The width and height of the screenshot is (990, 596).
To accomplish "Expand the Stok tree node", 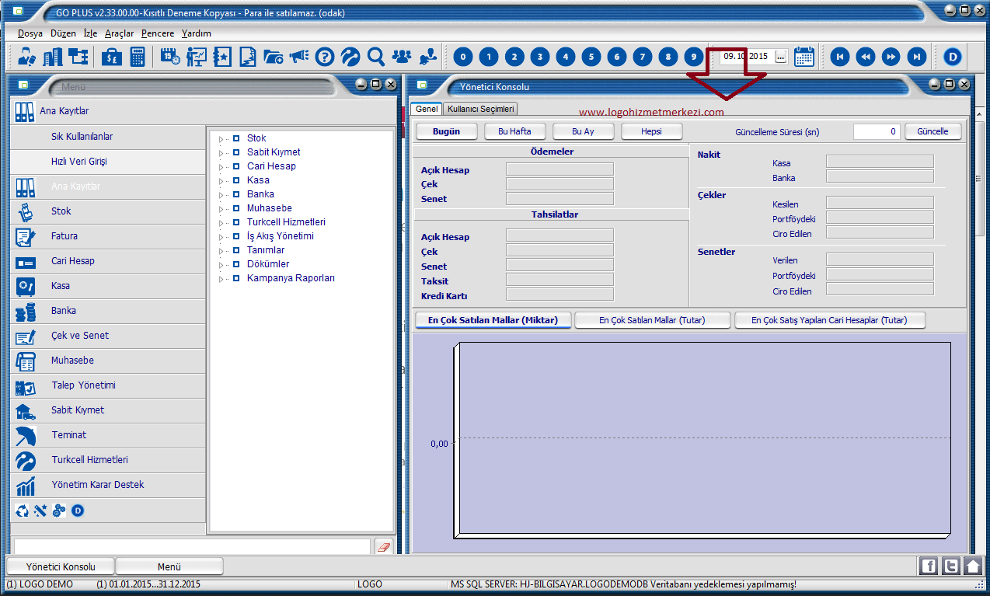I will tap(221, 139).
